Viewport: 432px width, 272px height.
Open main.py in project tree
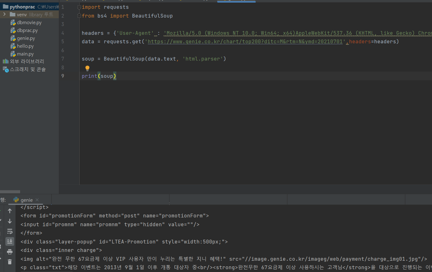click(x=25, y=54)
